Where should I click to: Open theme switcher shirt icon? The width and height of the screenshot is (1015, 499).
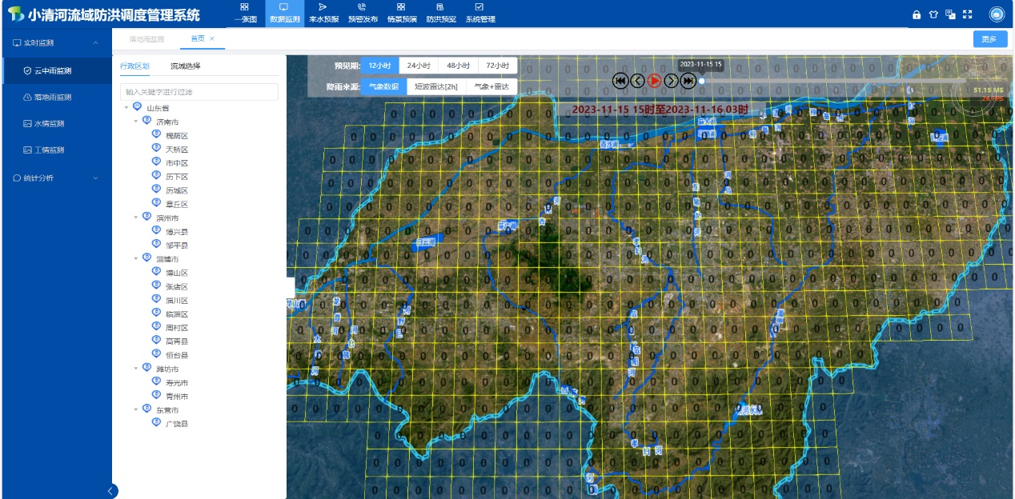click(x=933, y=14)
